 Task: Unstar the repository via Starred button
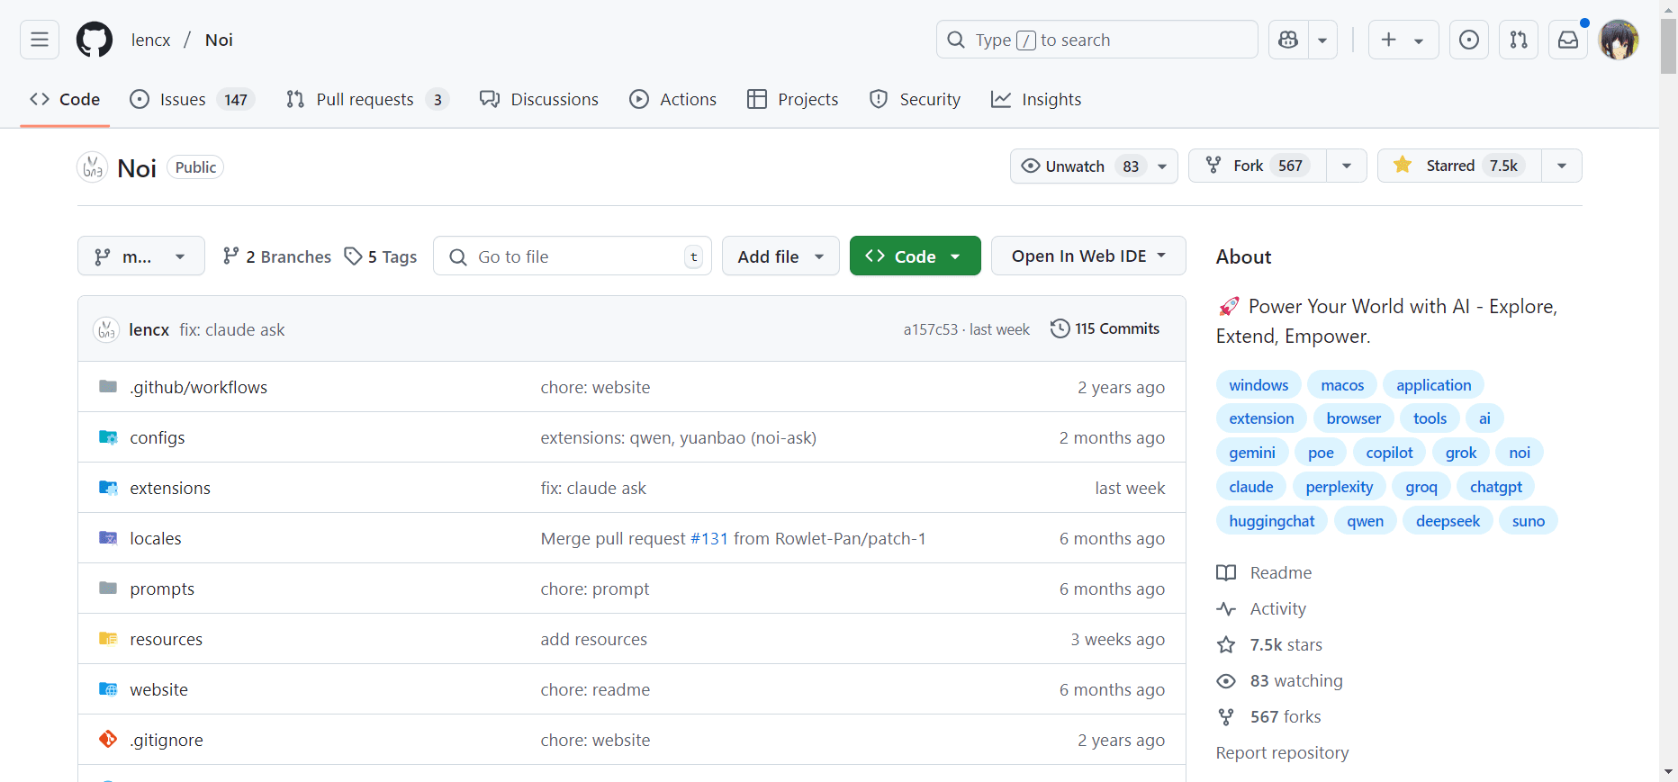[x=1459, y=166]
